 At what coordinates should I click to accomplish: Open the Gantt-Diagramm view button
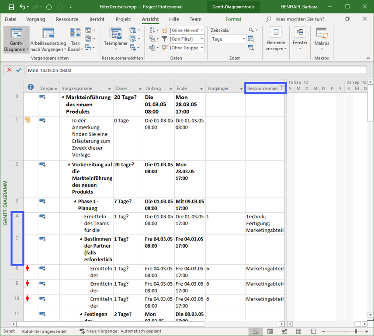16,40
